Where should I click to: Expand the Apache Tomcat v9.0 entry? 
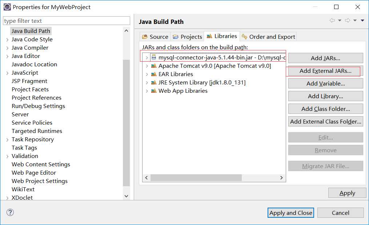coord(147,66)
